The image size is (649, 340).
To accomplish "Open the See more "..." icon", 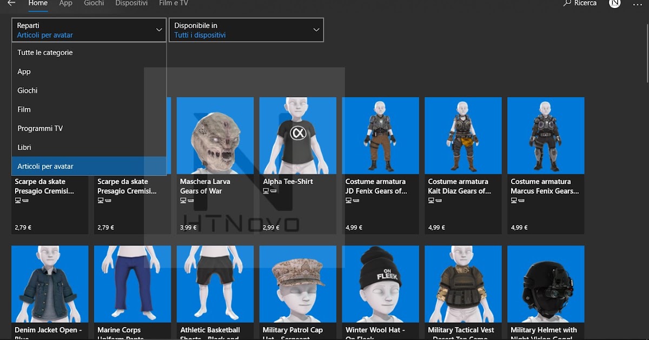I will (x=637, y=4).
